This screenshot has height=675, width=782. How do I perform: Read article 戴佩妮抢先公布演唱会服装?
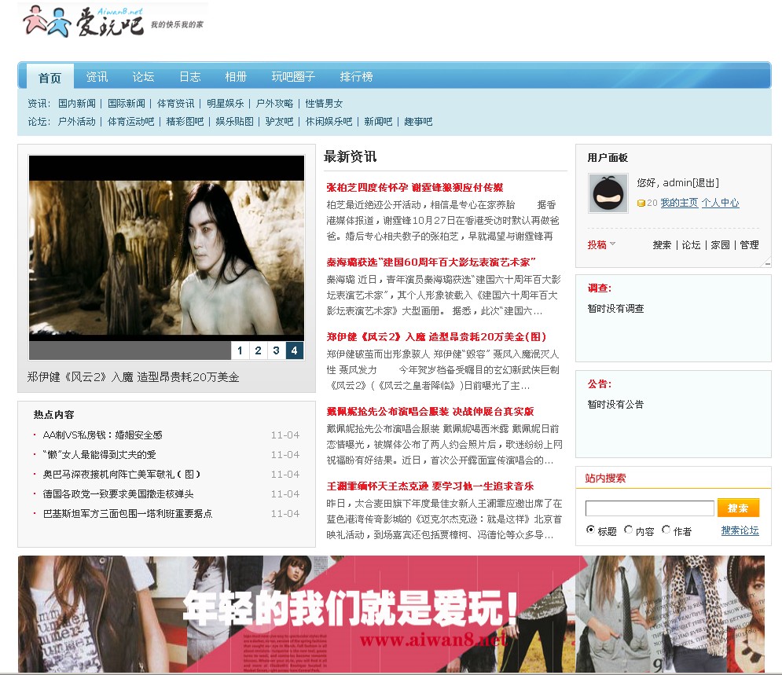point(430,411)
